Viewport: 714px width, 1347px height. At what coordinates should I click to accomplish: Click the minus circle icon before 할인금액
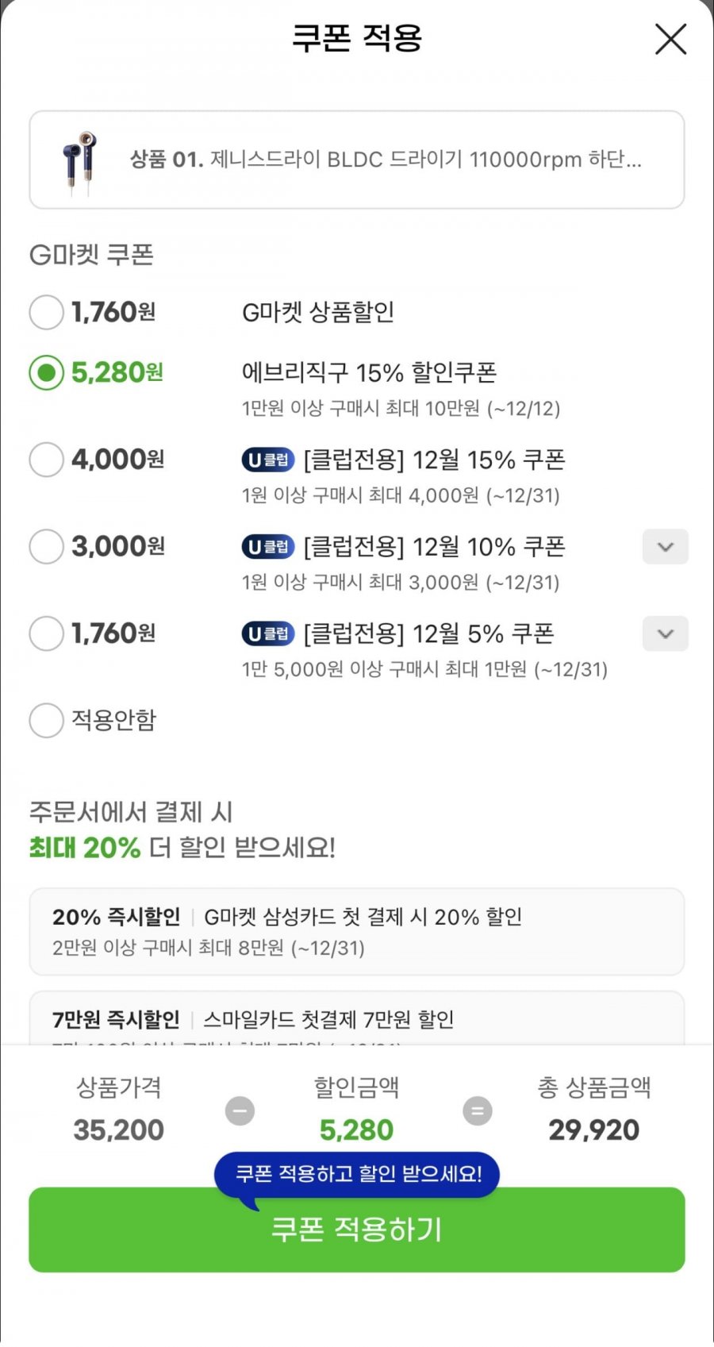tap(240, 1110)
